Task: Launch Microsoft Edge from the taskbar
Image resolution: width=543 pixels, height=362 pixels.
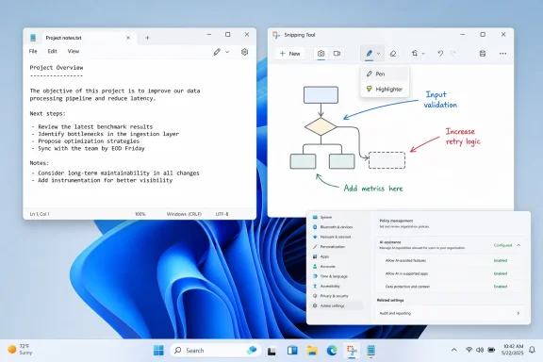Action: [332, 351]
